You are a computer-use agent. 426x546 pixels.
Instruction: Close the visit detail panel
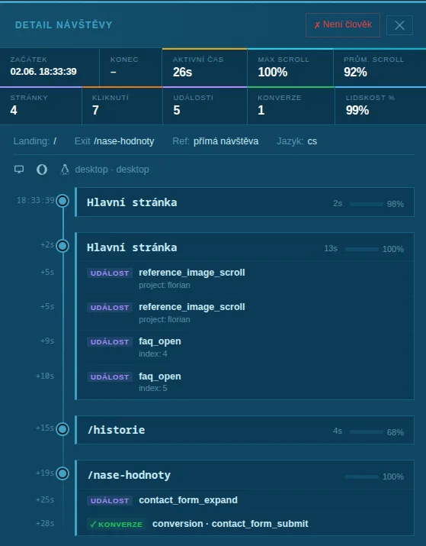coord(399,25)
